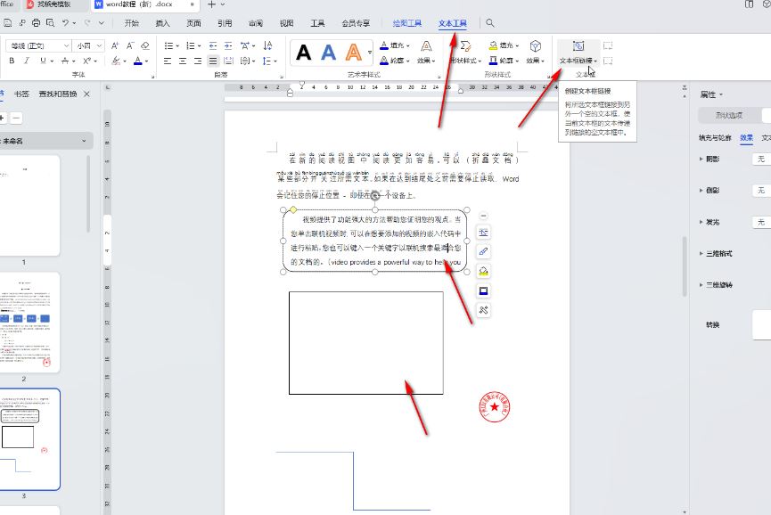Close the navigation pane with X
The height and width of the screenshot is (515, 771).
point(87,94)
